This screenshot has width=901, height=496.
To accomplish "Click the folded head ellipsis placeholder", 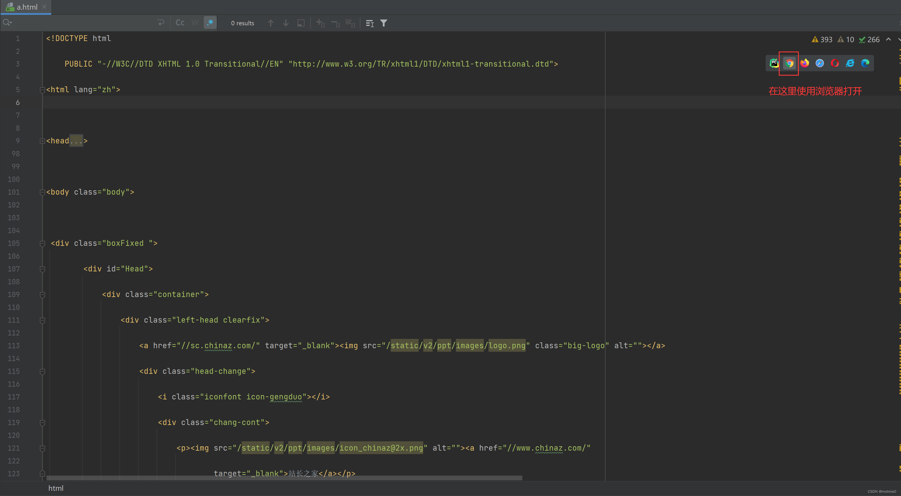I will click(76, 141).
